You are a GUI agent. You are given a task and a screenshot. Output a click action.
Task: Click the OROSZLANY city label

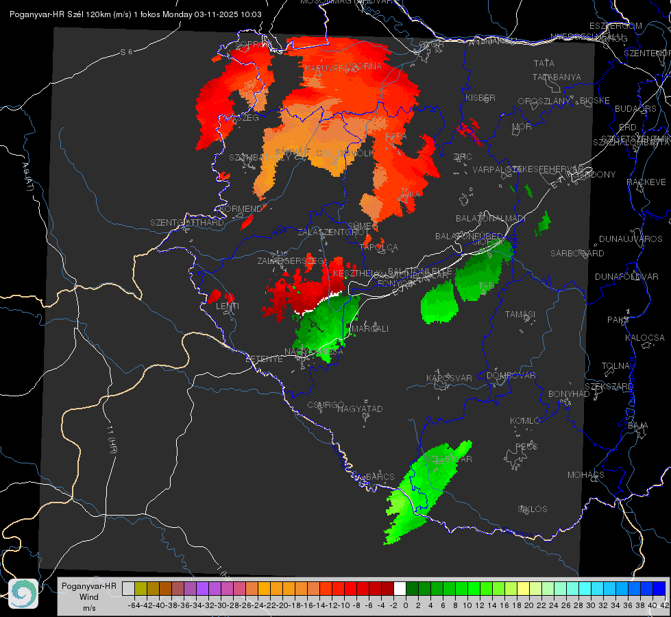[544, 101]
